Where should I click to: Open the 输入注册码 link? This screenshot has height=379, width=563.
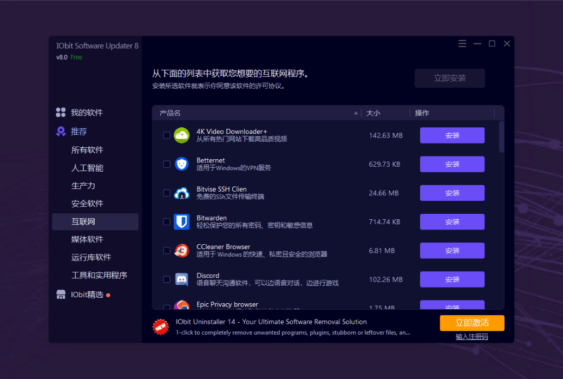[x=472, y=337]
